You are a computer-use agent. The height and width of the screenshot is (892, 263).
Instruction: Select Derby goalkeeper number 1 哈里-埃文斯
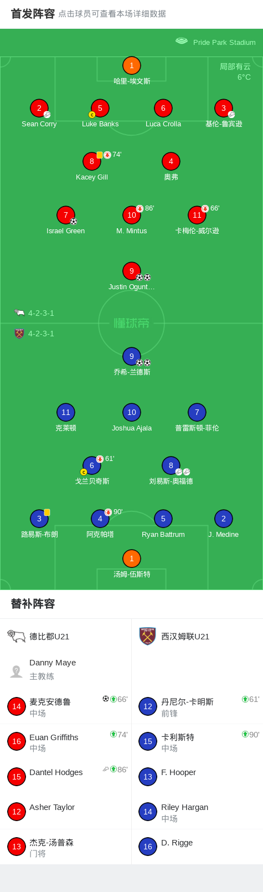(x=132, y=65)
